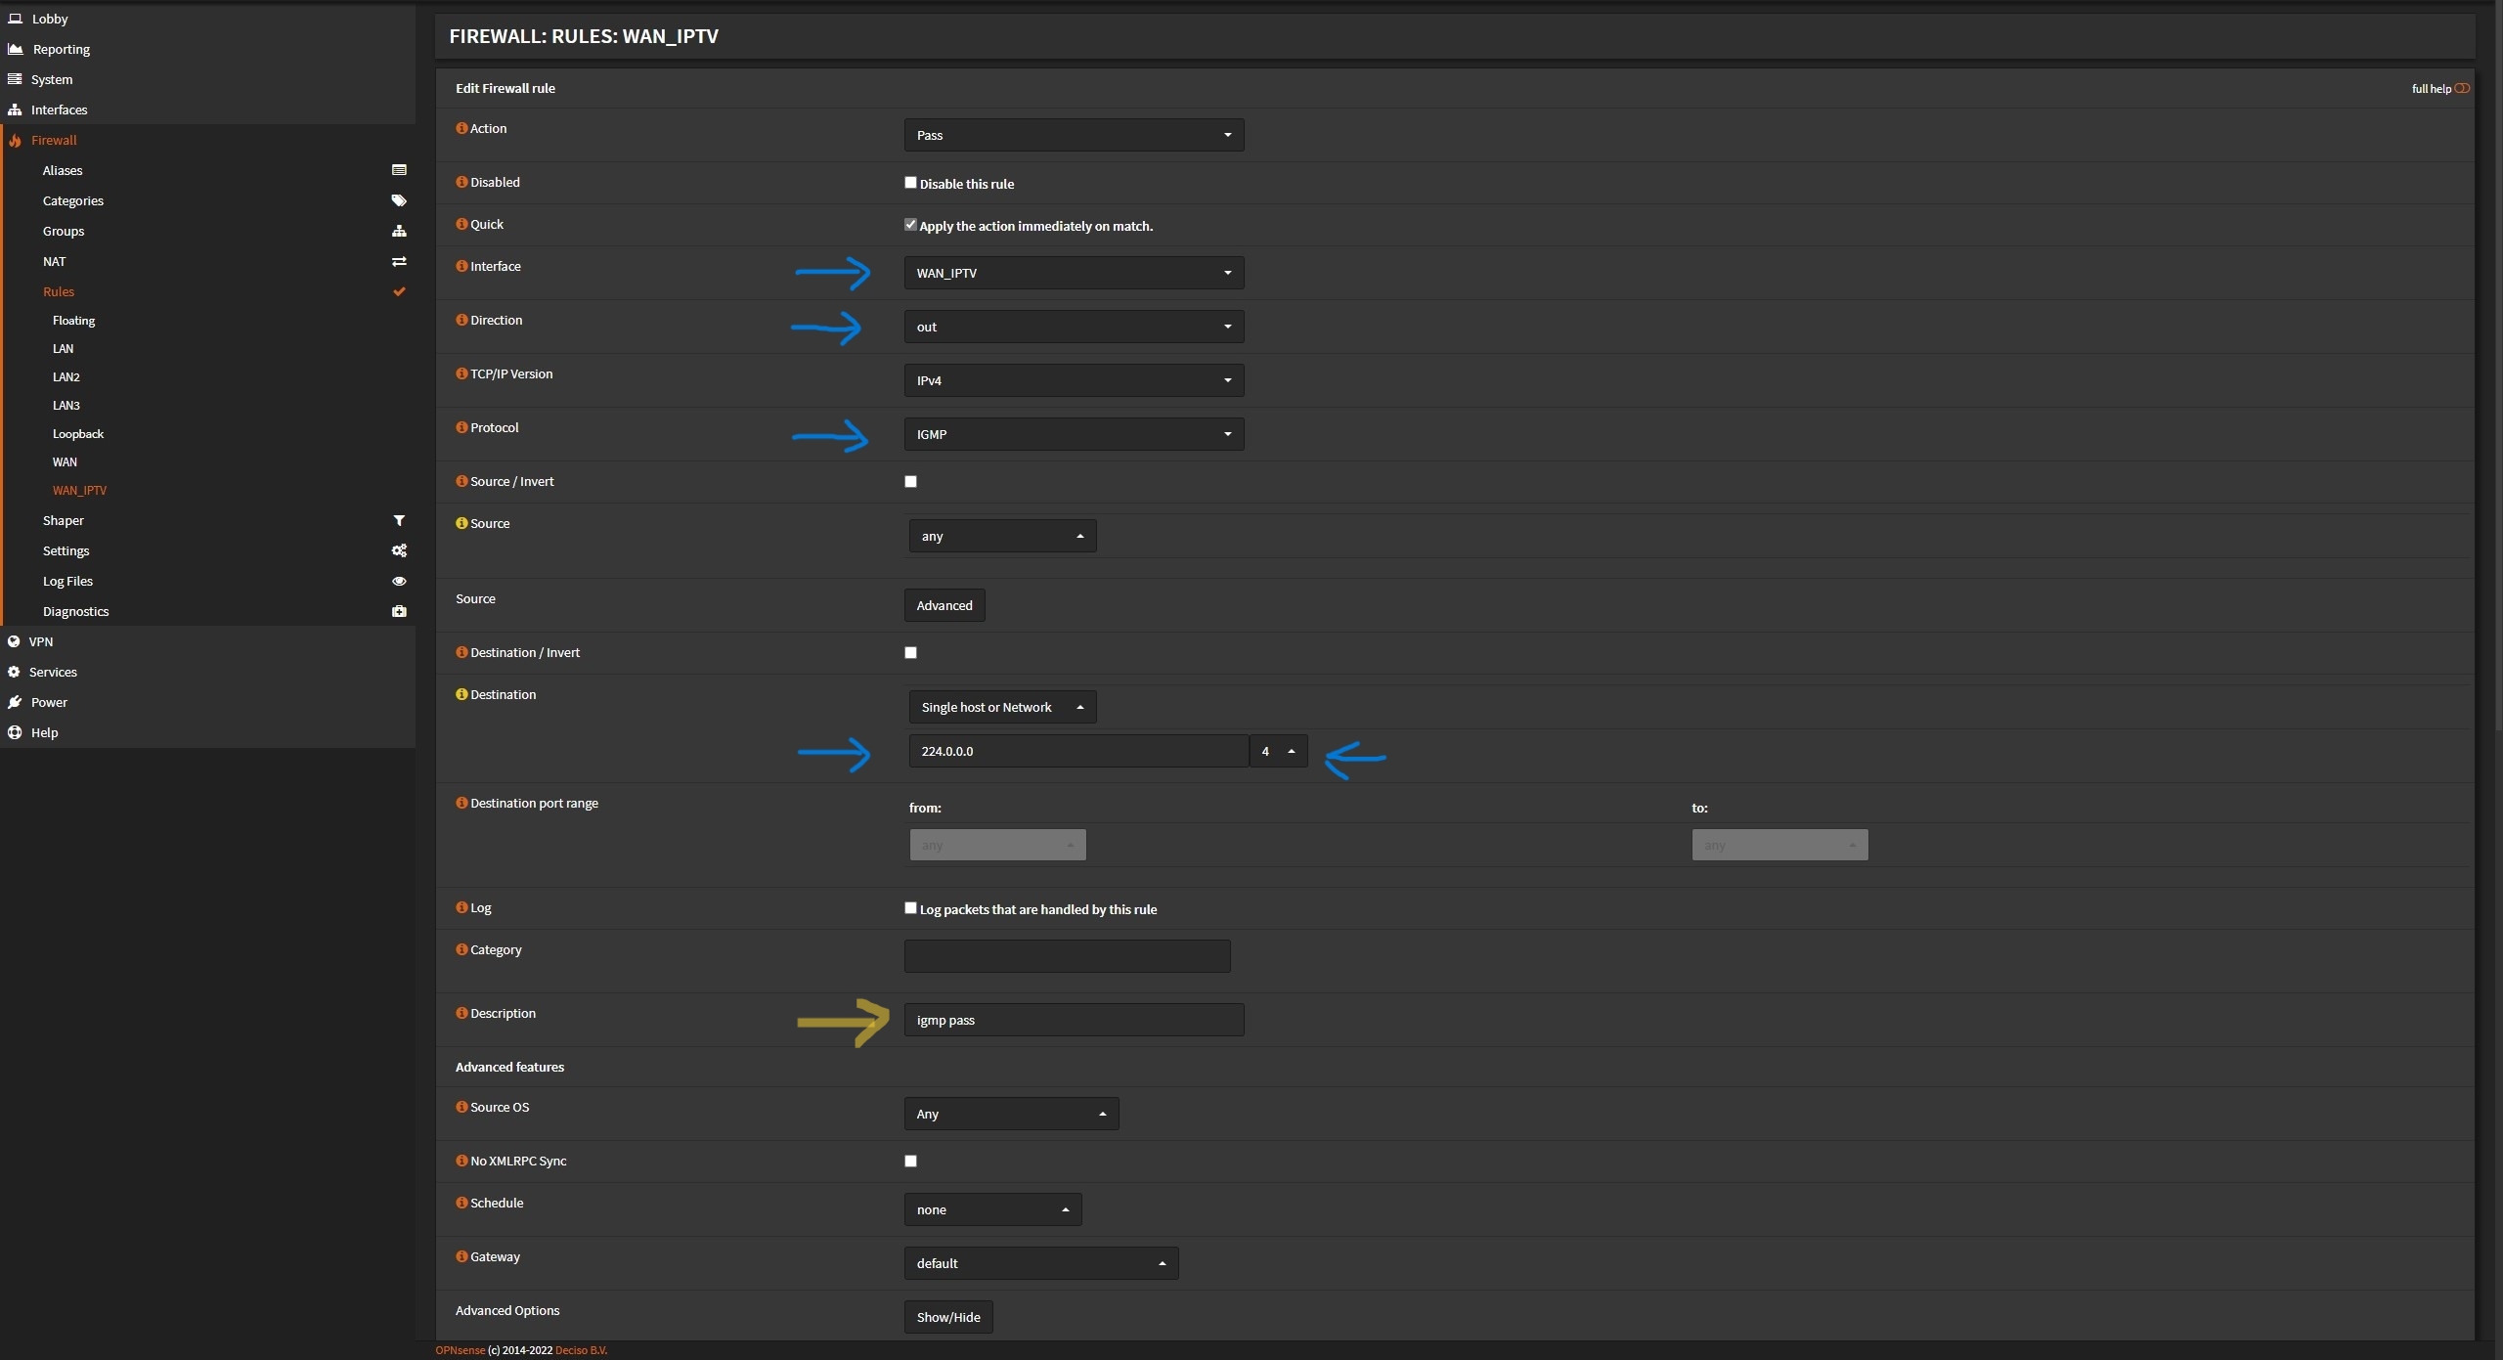
Task: Open the VPN menu in sidebar
Action: coord(41,641)
